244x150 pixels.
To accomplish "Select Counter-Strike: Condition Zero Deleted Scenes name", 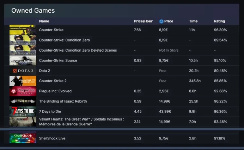I will pos(78,50).
